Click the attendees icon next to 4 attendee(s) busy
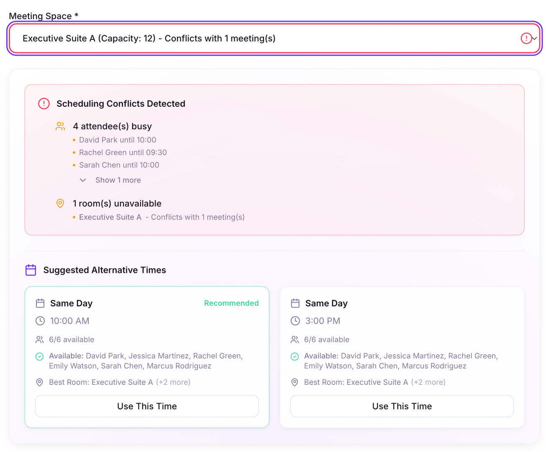This screenshot has height=452, width=546. point(60,126)
